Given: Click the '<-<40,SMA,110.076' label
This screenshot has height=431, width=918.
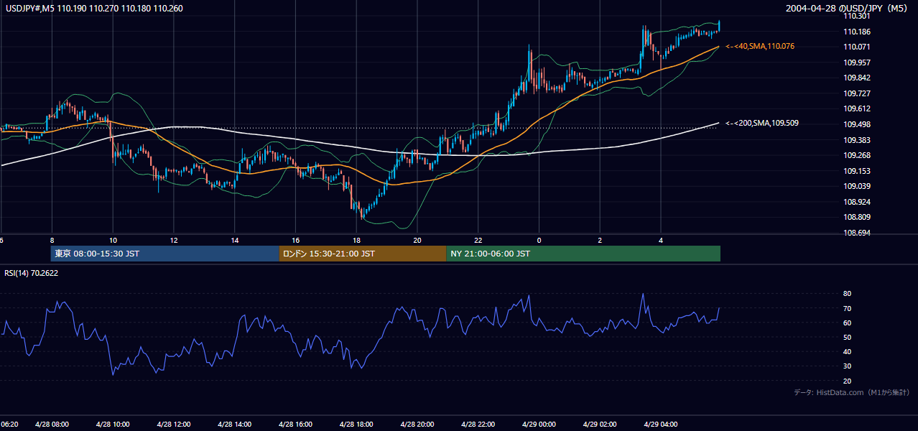Looking at the screenshot, I should click(x=760, y=46).
